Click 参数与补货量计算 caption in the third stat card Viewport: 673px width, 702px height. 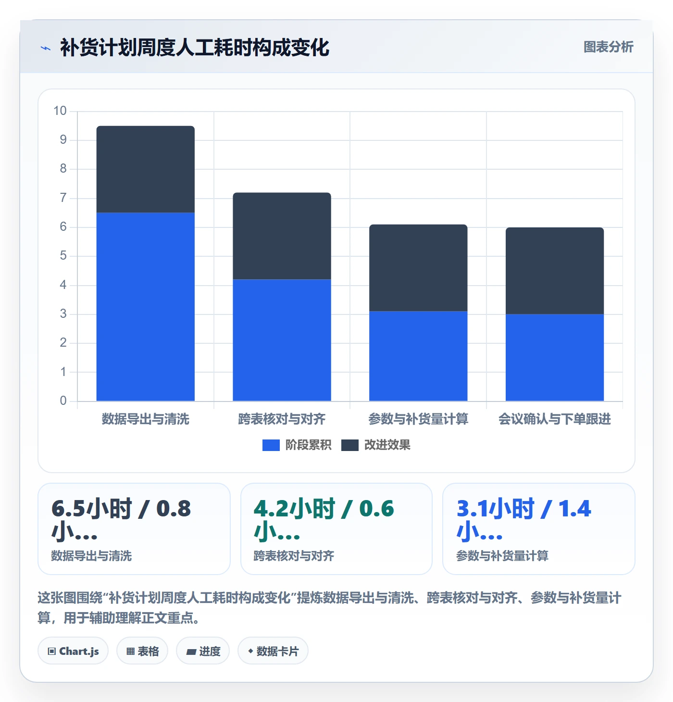point(502,556)
